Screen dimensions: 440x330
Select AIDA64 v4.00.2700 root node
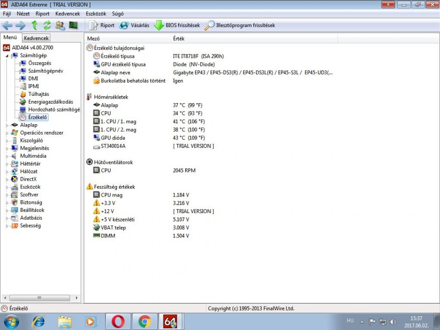point(28,47)
